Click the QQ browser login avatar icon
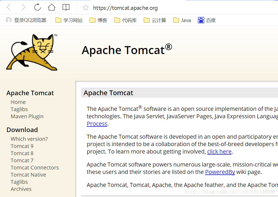The height and width of the screenshot is (197, 278). coord(9,20)
